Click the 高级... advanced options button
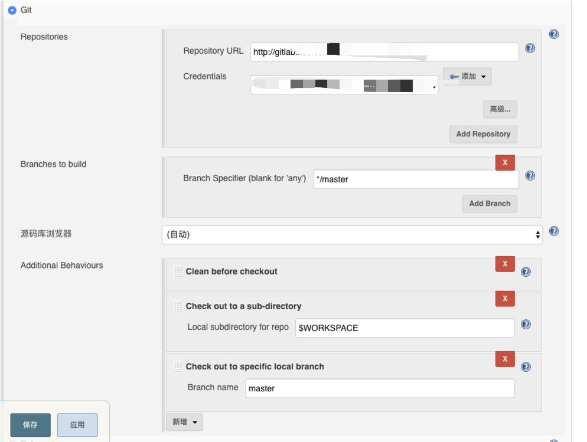Image resolution: width=587 pixels, height=442 pixels. (x=499, y=109)
